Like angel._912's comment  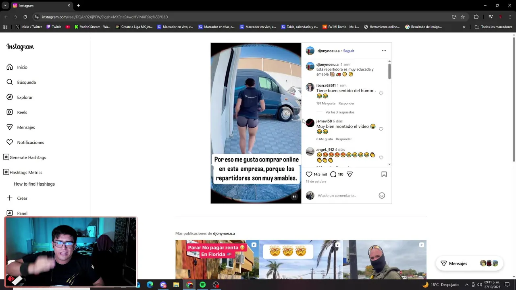pos(381,157)
